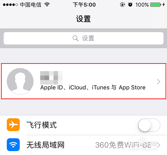Tap the blurred account name text
167x155 pixels.
(51, 78)
